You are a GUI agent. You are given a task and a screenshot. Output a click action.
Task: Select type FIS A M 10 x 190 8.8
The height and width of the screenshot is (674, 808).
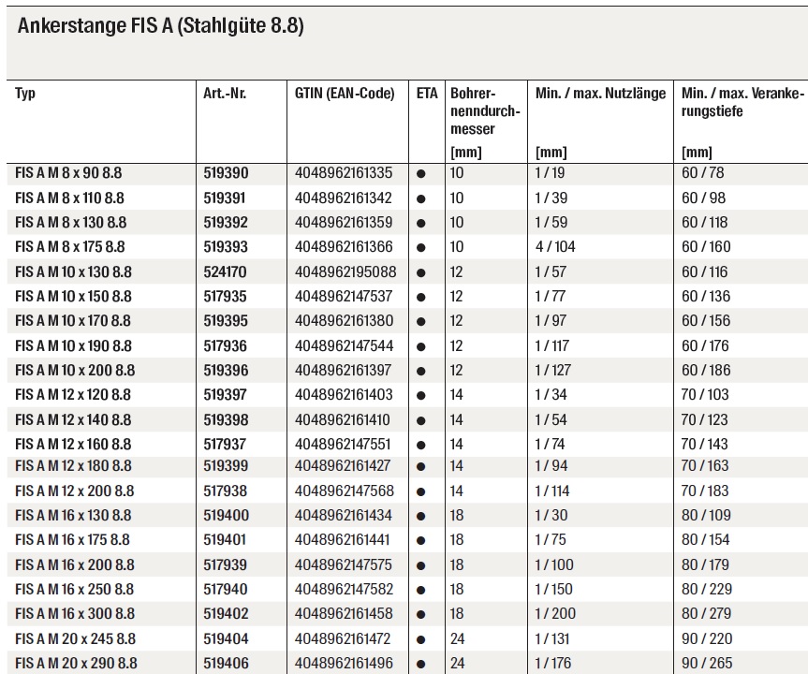tap(73, 345)
